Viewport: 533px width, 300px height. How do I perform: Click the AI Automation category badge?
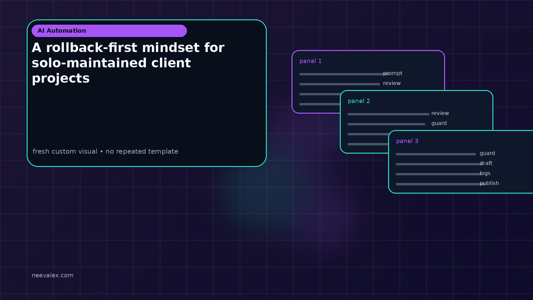click(x=109, y=31)
